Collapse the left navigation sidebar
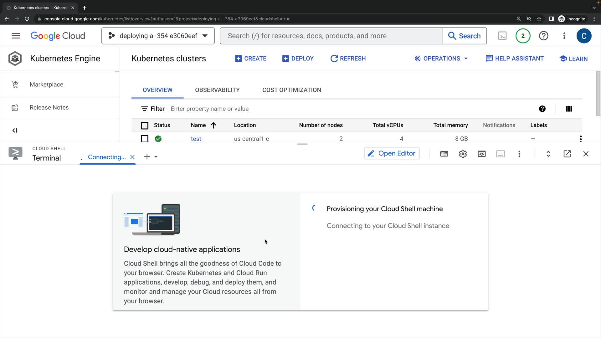This screenshot has width=601, height=338. click(15, 131)
